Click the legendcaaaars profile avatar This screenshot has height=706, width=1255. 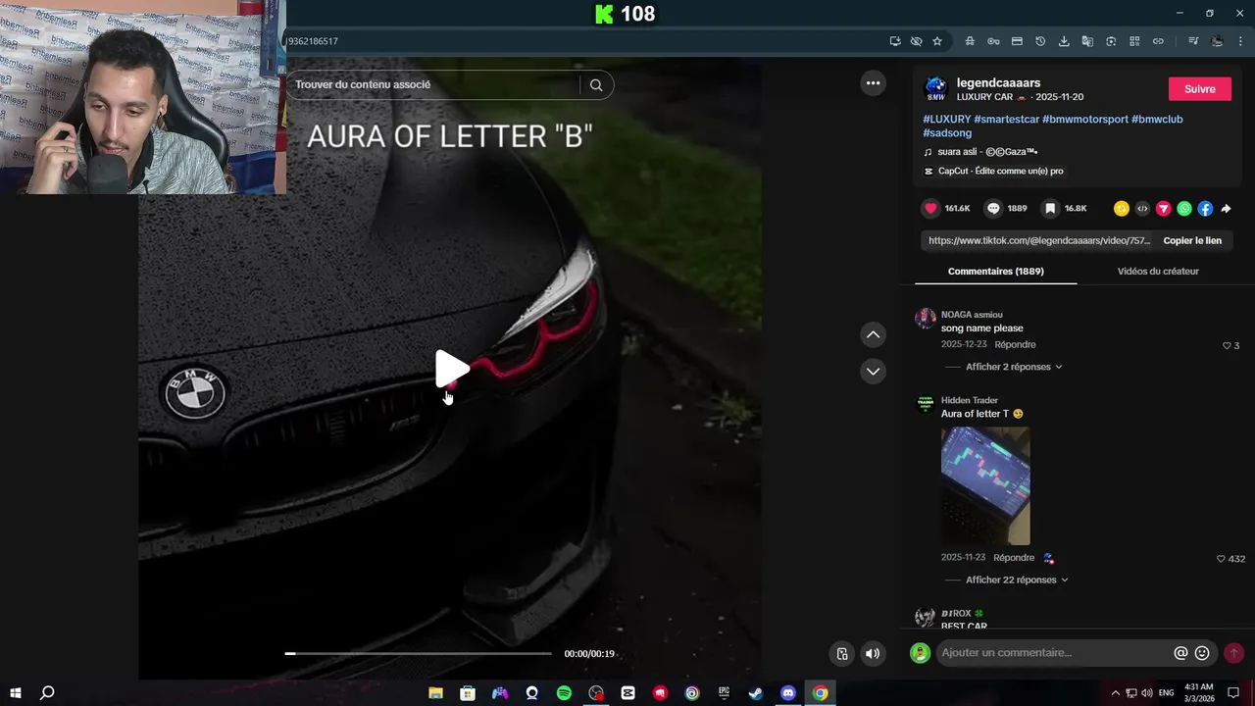coord(935,88)
